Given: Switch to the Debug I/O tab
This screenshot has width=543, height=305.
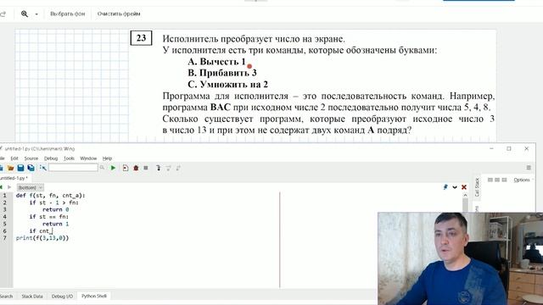Looking at the screenshot, I should (x=62, y=297).
